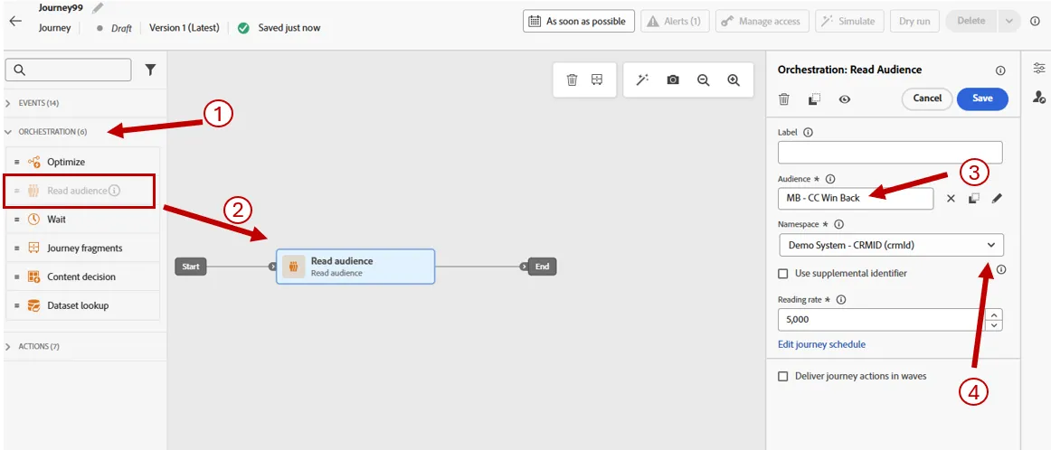Click the blue Save button
The image size is (1051, 450).
(x=982, y=98)
